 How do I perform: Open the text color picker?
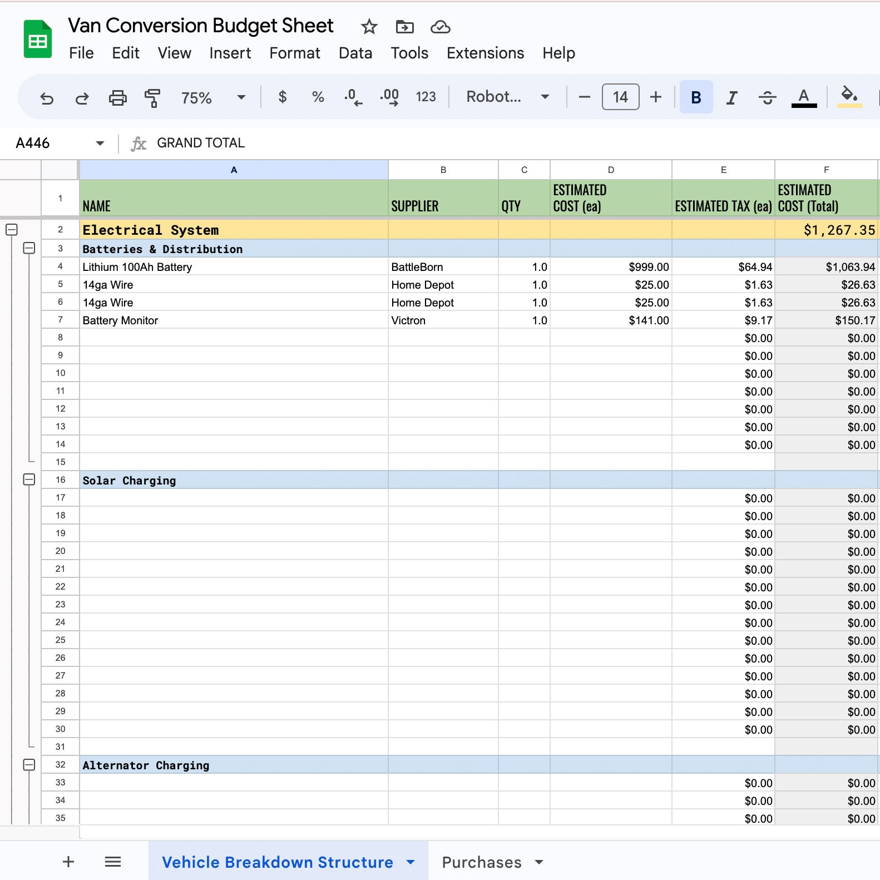804,98
